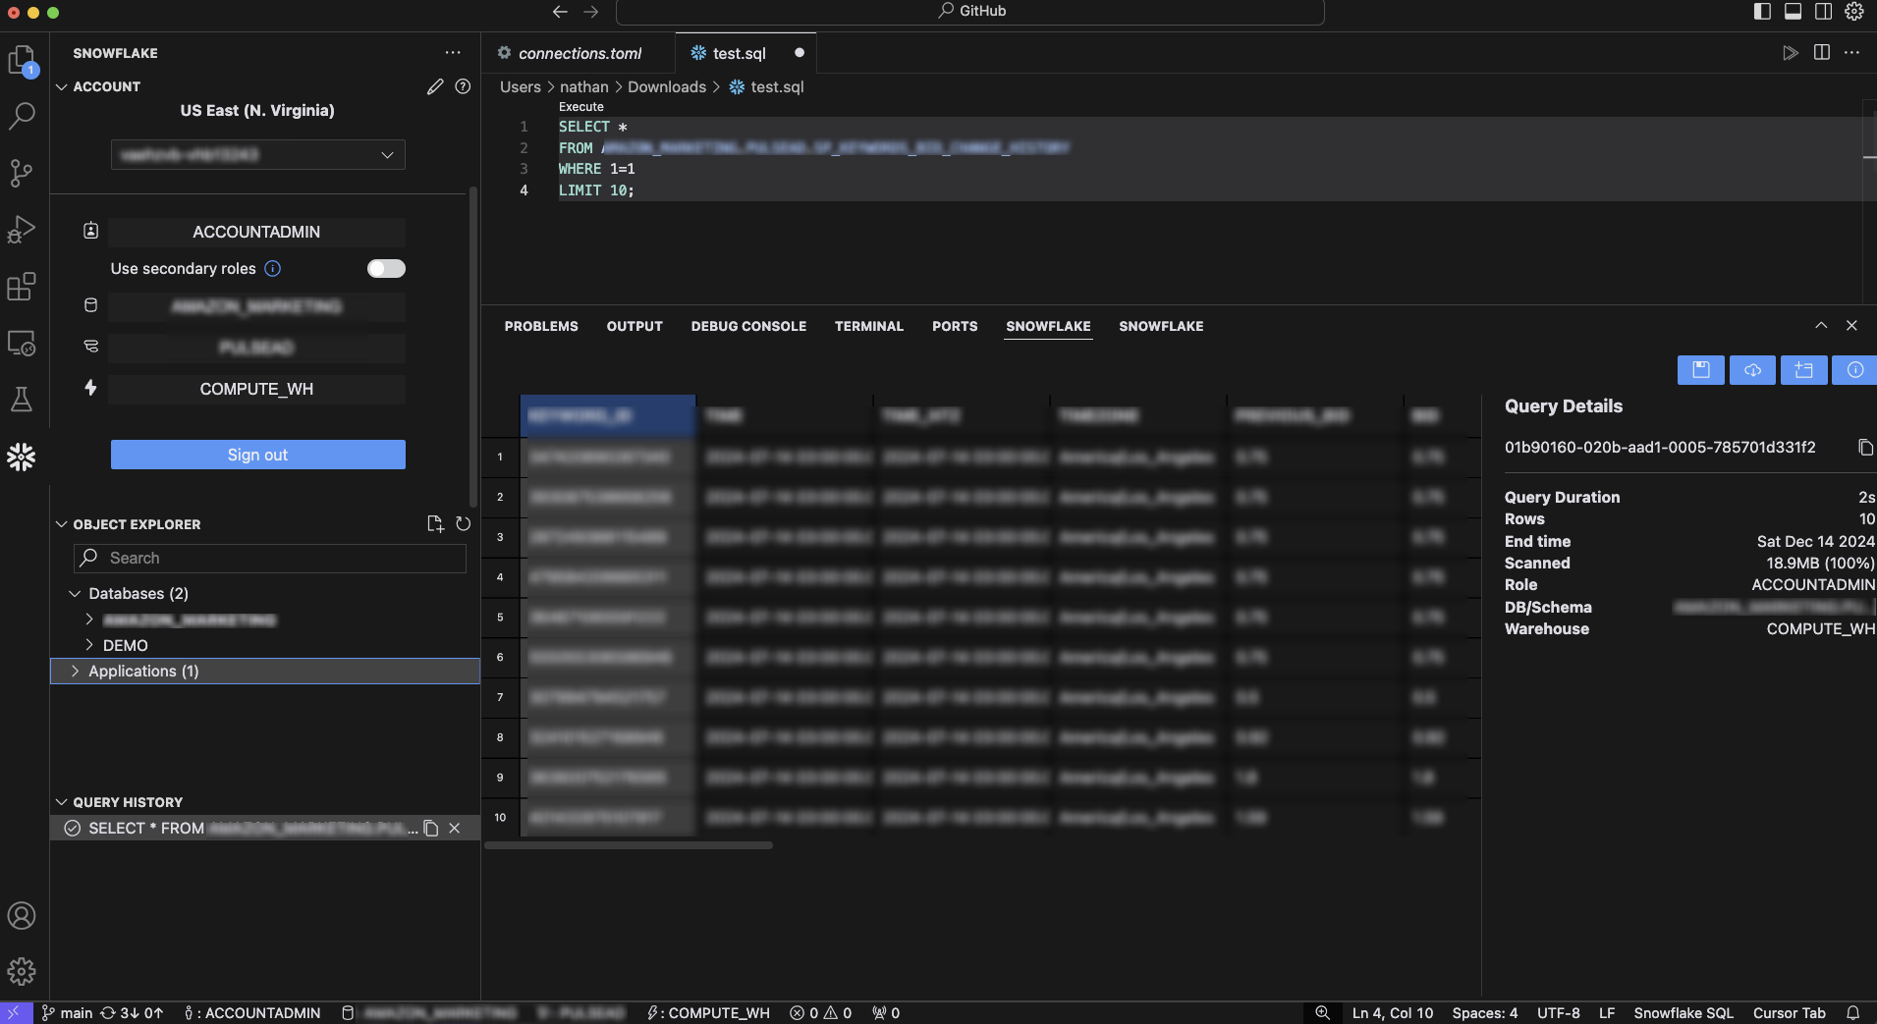Screen dimensions: 1877x1024
Task: Open the DEBUG CONSOLE panel tab
Action: (748, 326)
